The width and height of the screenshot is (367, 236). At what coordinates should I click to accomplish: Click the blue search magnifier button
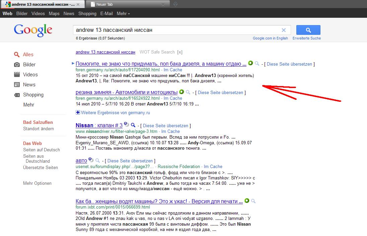[x=308, y=30]
